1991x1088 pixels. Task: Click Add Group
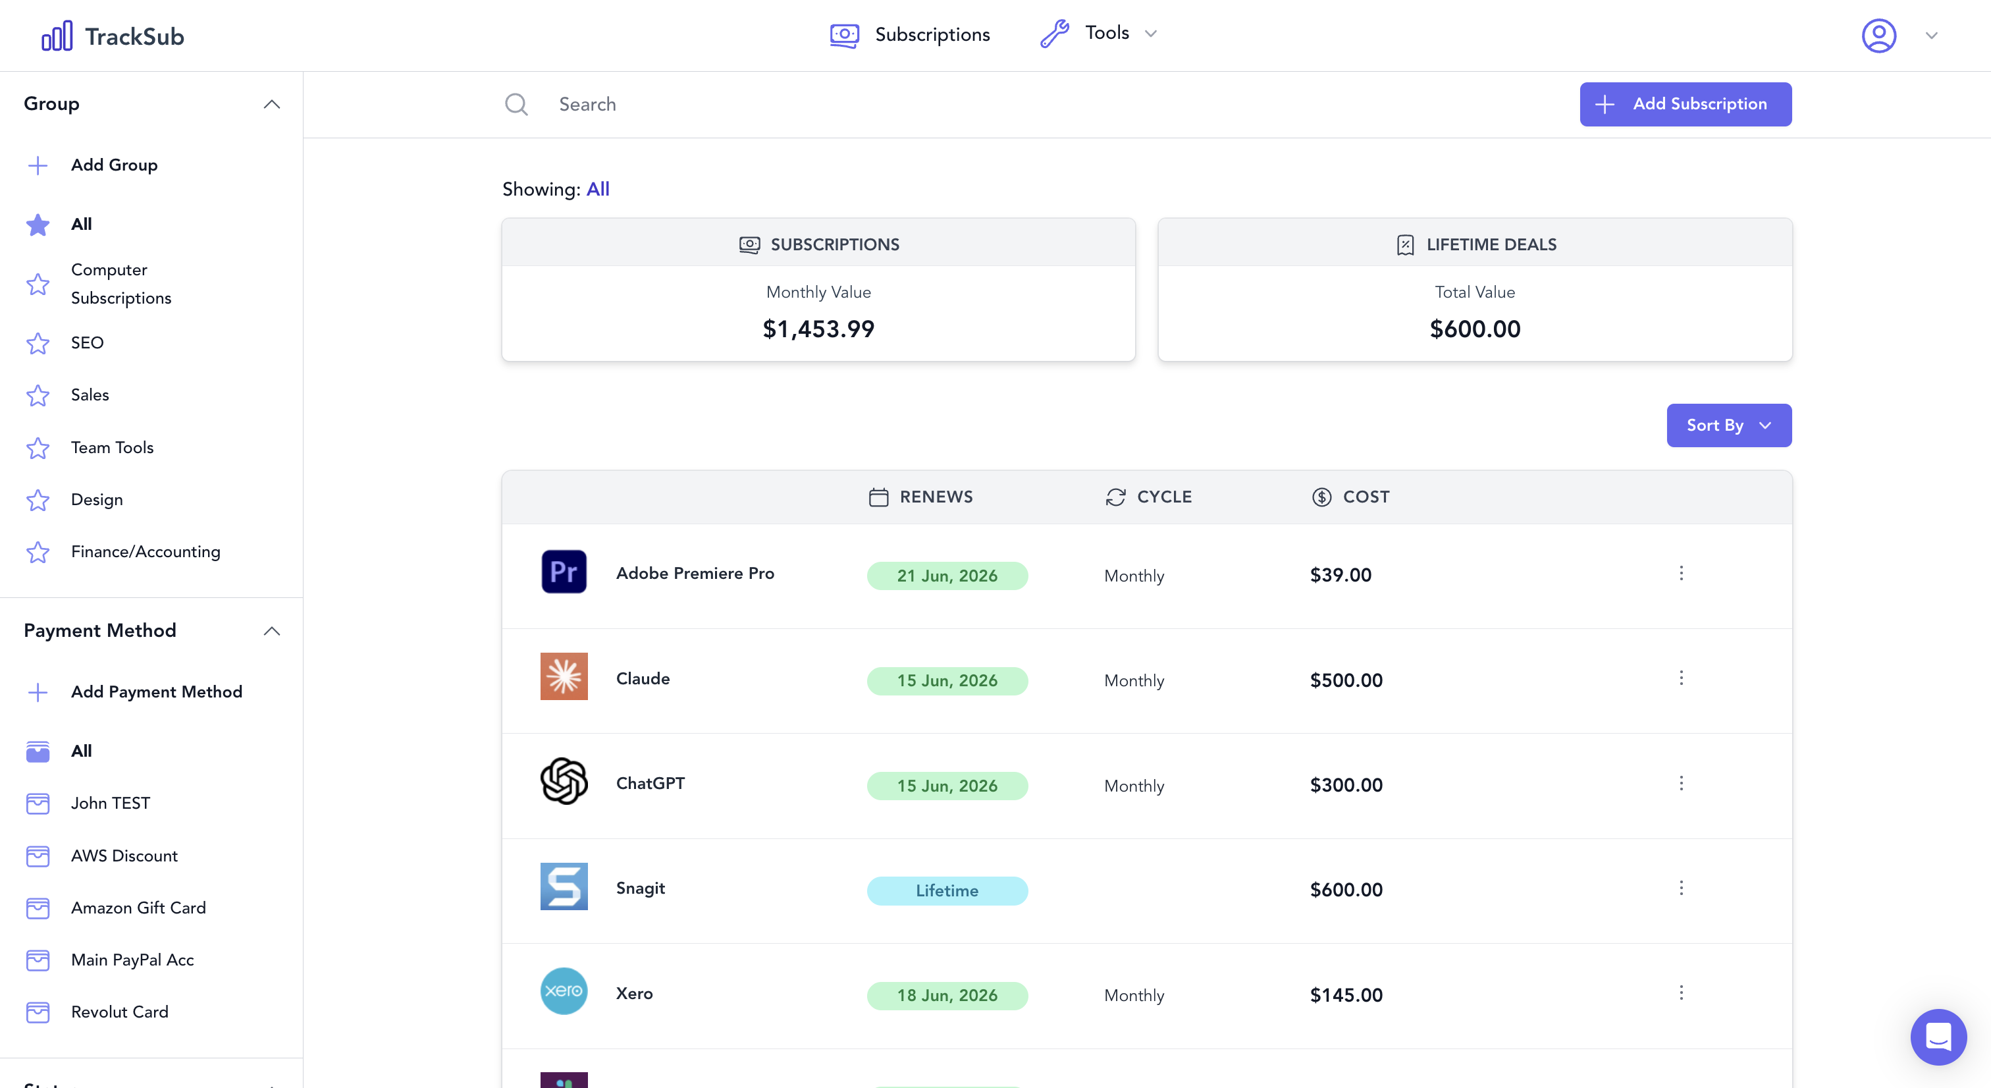click(x=115, y=165)
